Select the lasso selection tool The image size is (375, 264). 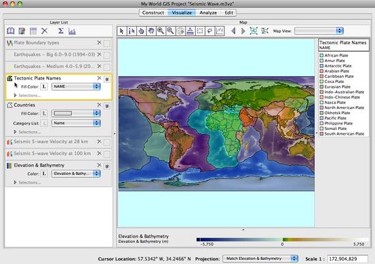point(210,31)
